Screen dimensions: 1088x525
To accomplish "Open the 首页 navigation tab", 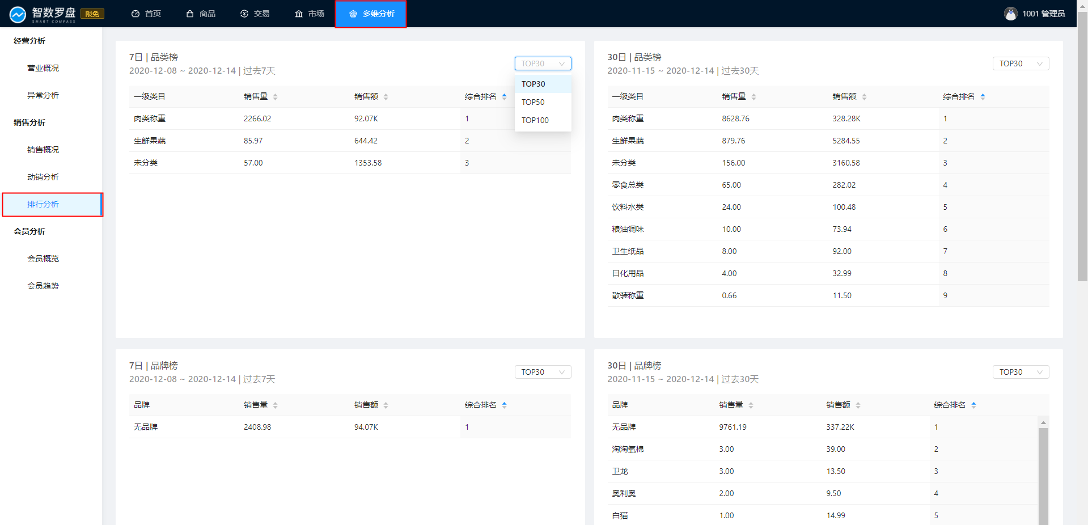I will pyautogui.click(x=146, y=14).
